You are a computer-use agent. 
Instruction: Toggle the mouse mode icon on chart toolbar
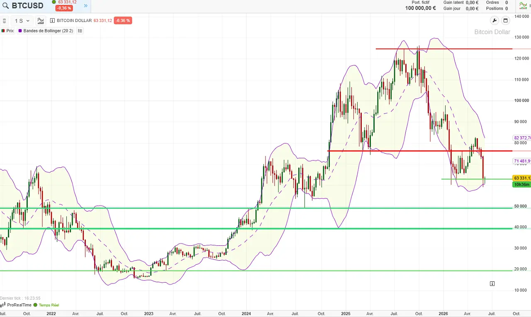(4, 21)
